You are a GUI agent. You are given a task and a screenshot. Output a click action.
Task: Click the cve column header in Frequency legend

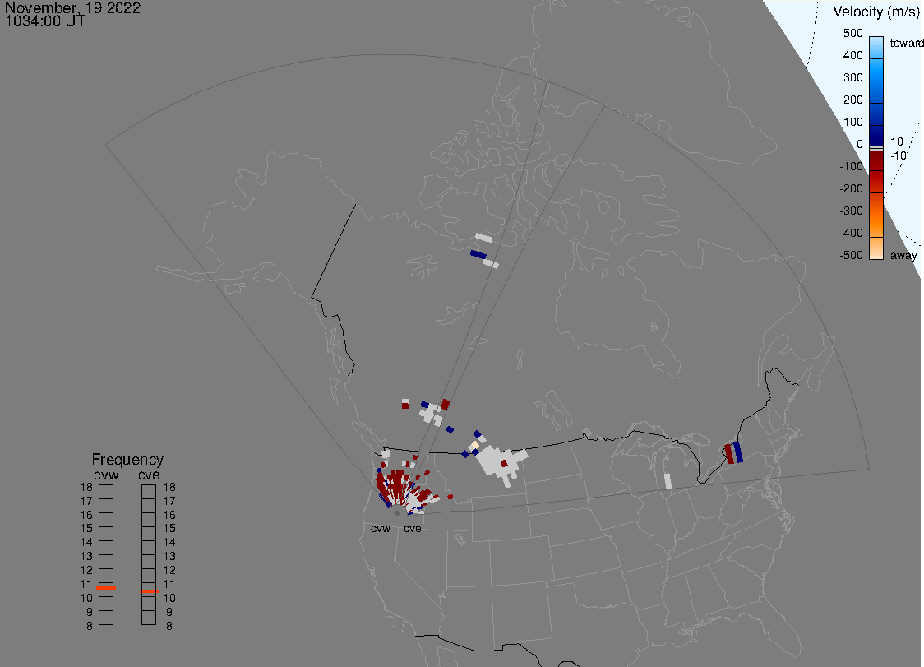click(x=149, y=475)
